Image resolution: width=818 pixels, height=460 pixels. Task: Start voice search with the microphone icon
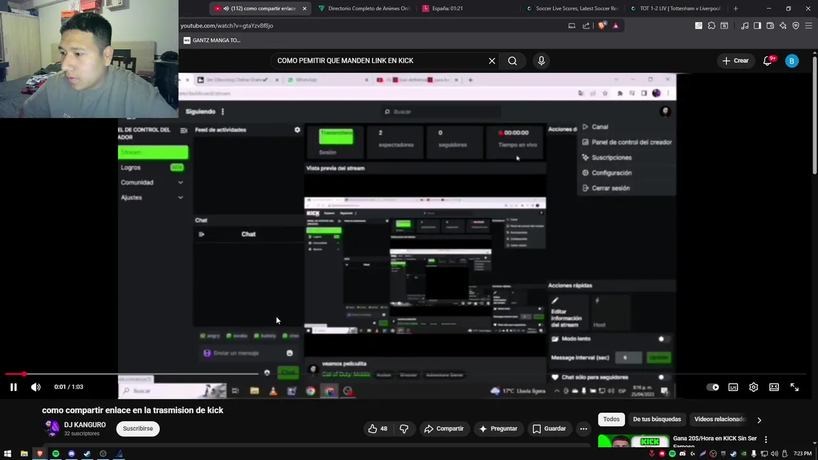point(541,61)
